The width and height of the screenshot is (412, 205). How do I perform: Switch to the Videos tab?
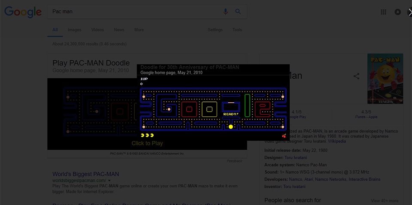tap(97, 30)
